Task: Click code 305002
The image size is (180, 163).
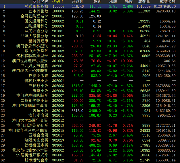Action: [58, 160]
